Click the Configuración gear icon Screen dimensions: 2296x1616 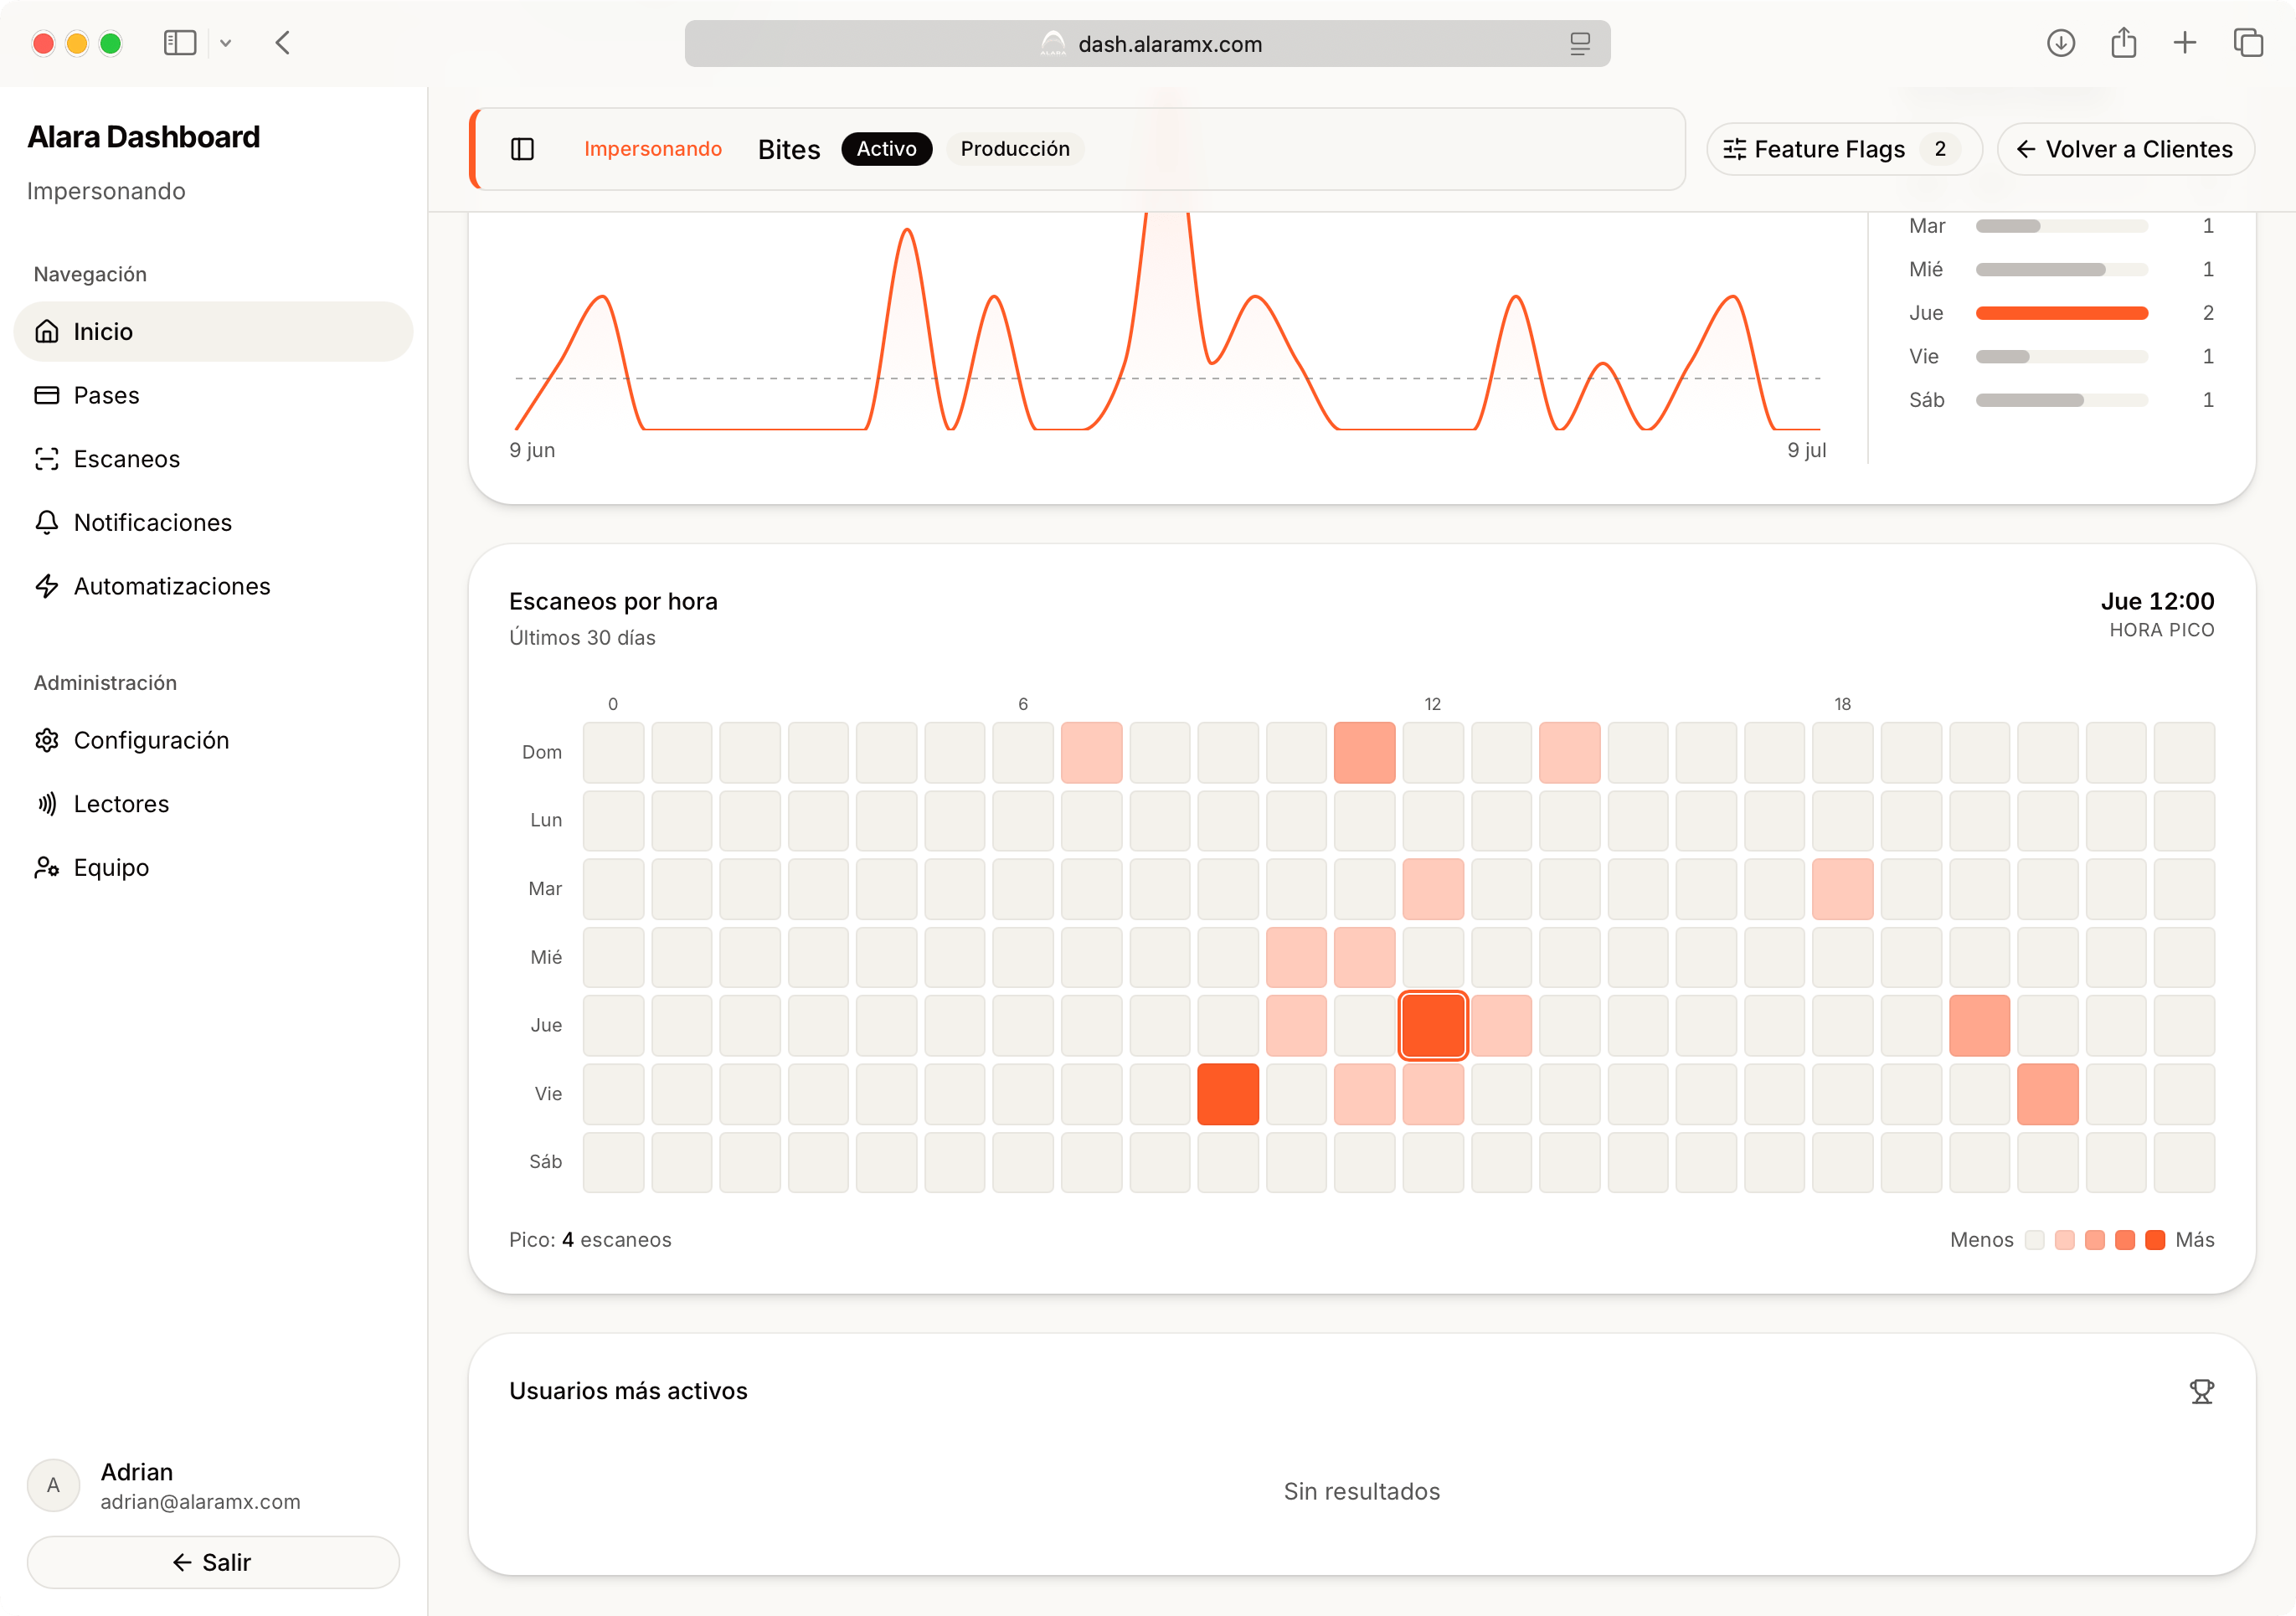click(x=47, y=740)
